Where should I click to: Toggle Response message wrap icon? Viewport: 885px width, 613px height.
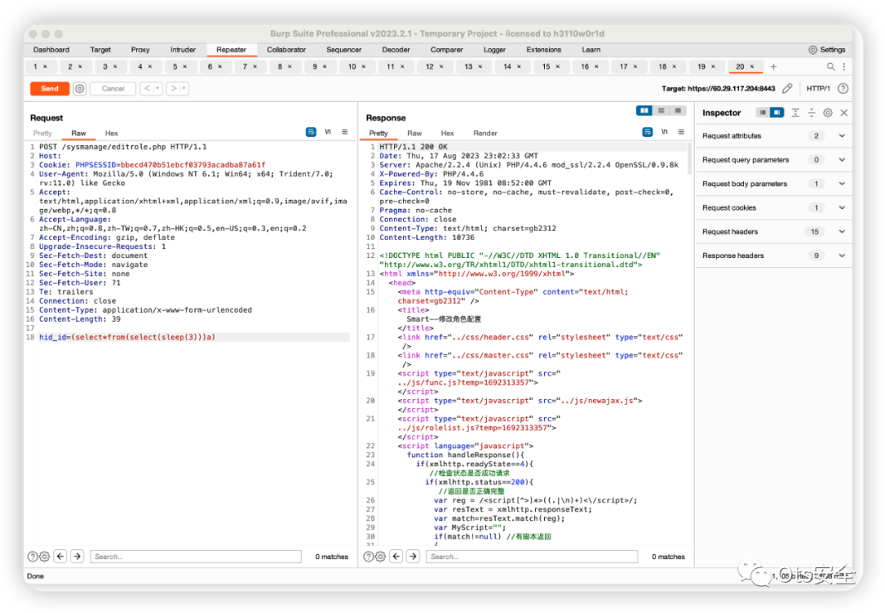647,132
